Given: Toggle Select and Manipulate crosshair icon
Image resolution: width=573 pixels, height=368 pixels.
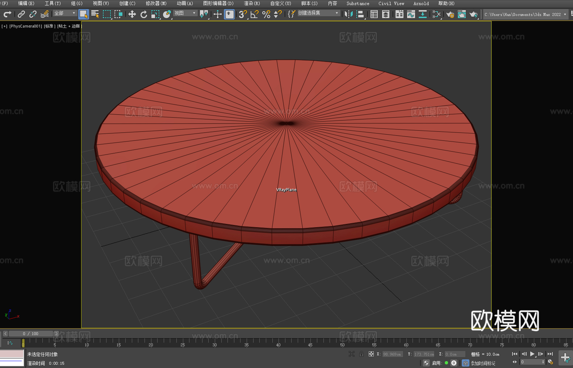Looking at the screenshot, I should coord(218,14).
